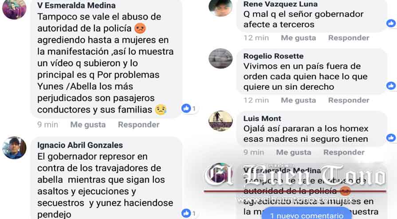Screen dimensions: 397x219
Task: Click Me gusta under Rogelio Rosette's comment
Action: click(299, 100)
